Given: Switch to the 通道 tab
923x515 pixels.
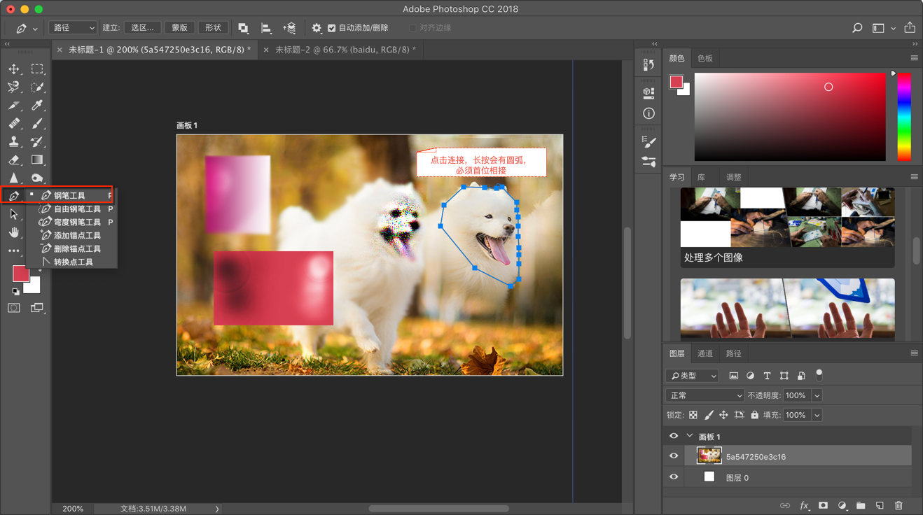Looking at the screenshot, I should pyautogui.click(x=705, y=353).
